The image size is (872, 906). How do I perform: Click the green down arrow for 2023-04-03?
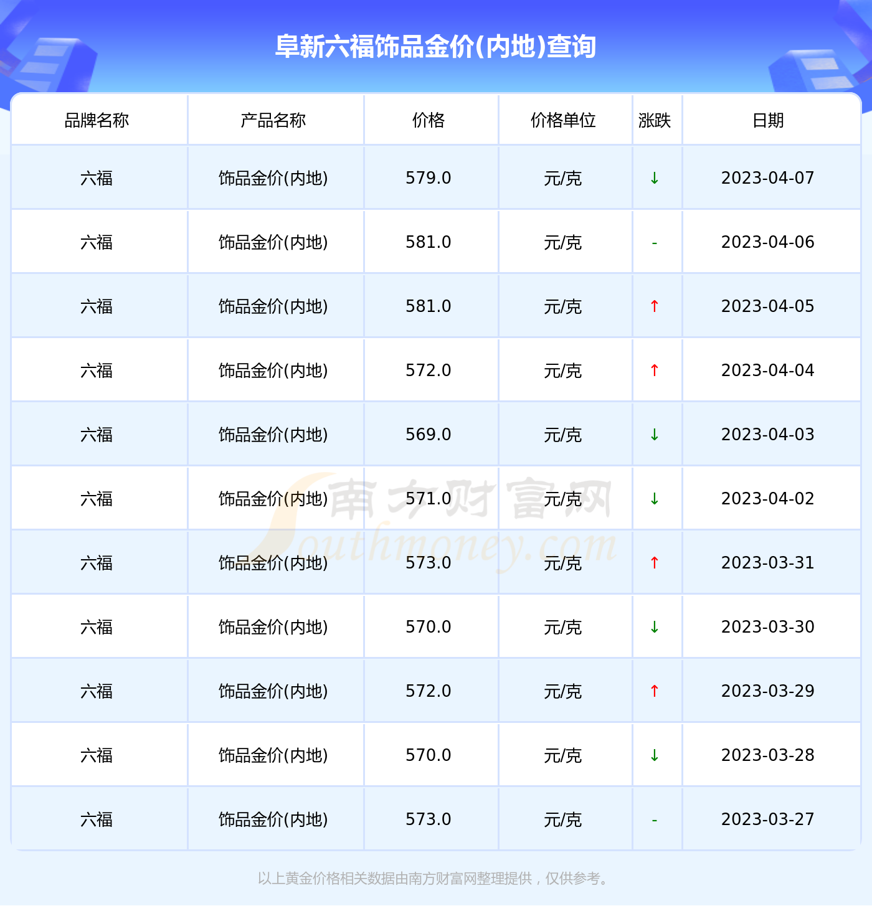[655, 435]
